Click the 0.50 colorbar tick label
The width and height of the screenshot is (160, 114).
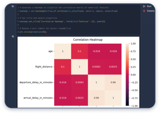click(x=133, y=59)
